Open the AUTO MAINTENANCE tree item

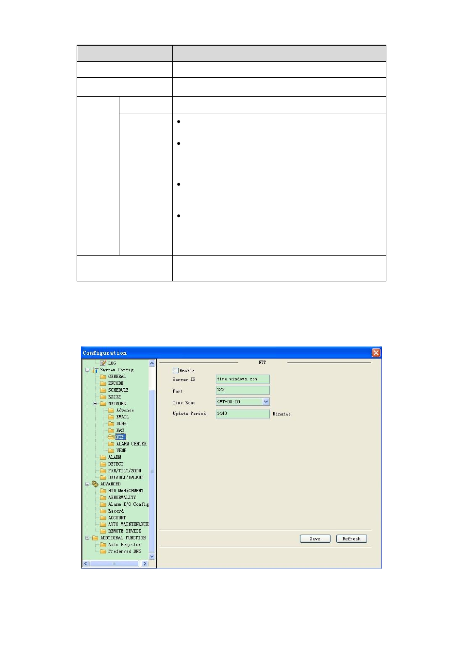click(x=128, y=524)
